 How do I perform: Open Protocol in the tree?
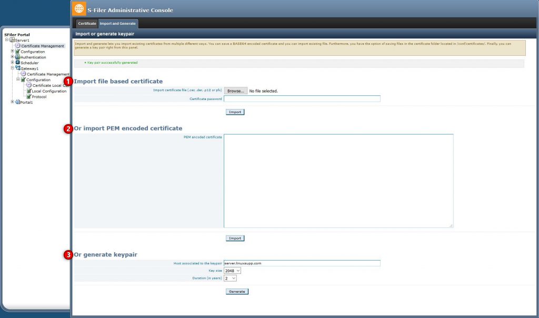39,96
